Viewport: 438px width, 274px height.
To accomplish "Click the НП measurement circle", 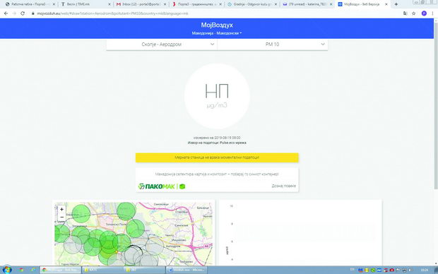I will point(217,96).
